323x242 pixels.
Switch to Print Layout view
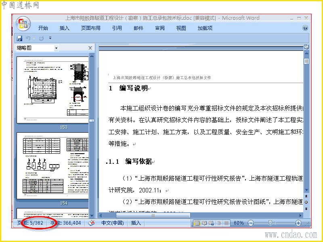[197, 223]
